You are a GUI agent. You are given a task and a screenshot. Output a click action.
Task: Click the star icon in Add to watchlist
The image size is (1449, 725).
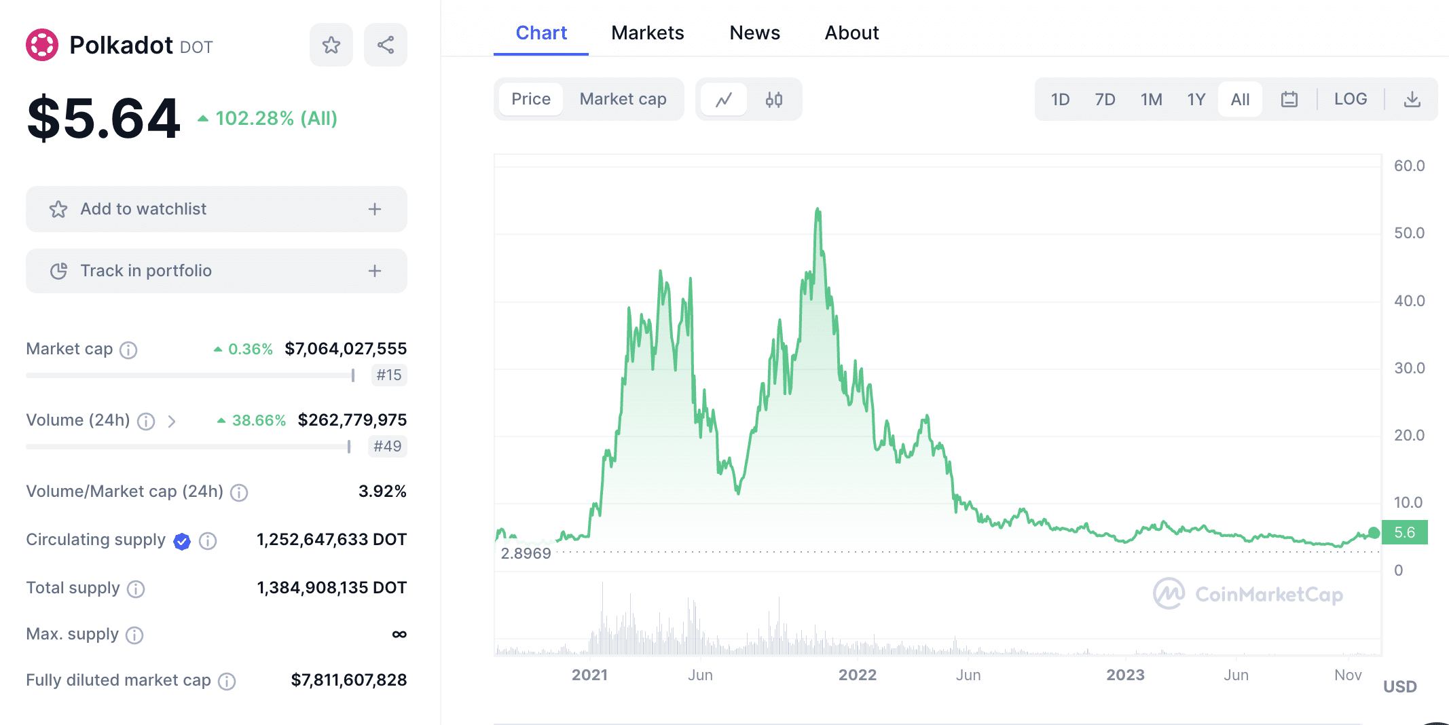(58, 209)
